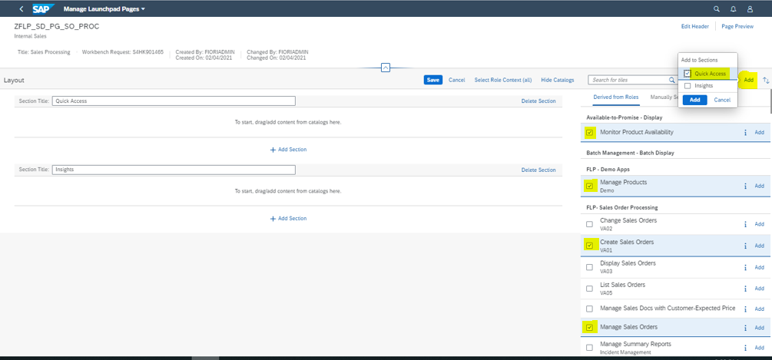Screen dimensions: 772x360
Task: Check Manage Summary Reports tile
Action: tap(589, 348)
